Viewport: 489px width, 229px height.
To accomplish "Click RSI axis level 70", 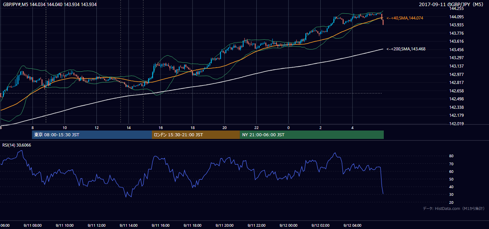I will (452, 164).
